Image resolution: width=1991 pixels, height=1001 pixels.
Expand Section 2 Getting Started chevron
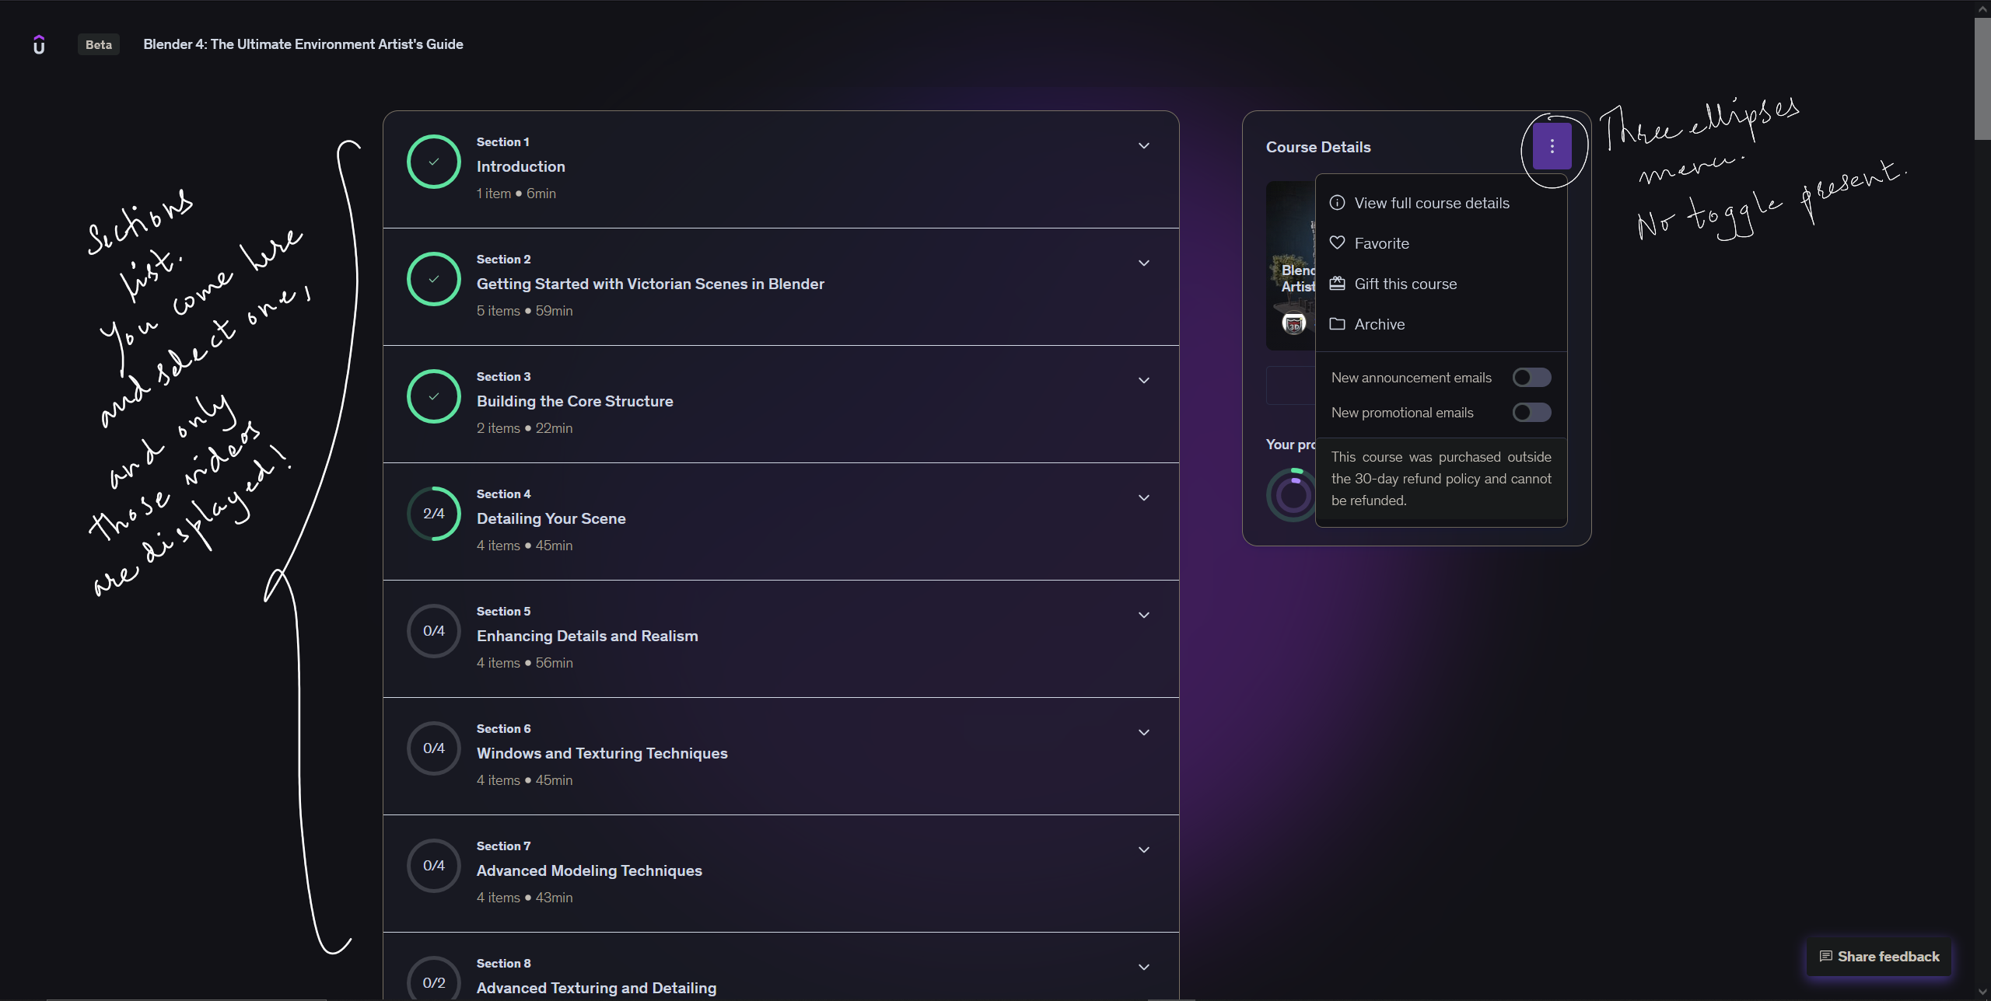(x=1143, y=263)
